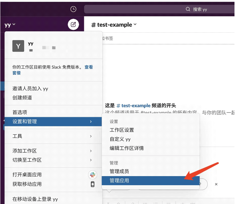The image size is (237, 204).
Task: Open 工具 menu entry
Action: pos(54,136)
